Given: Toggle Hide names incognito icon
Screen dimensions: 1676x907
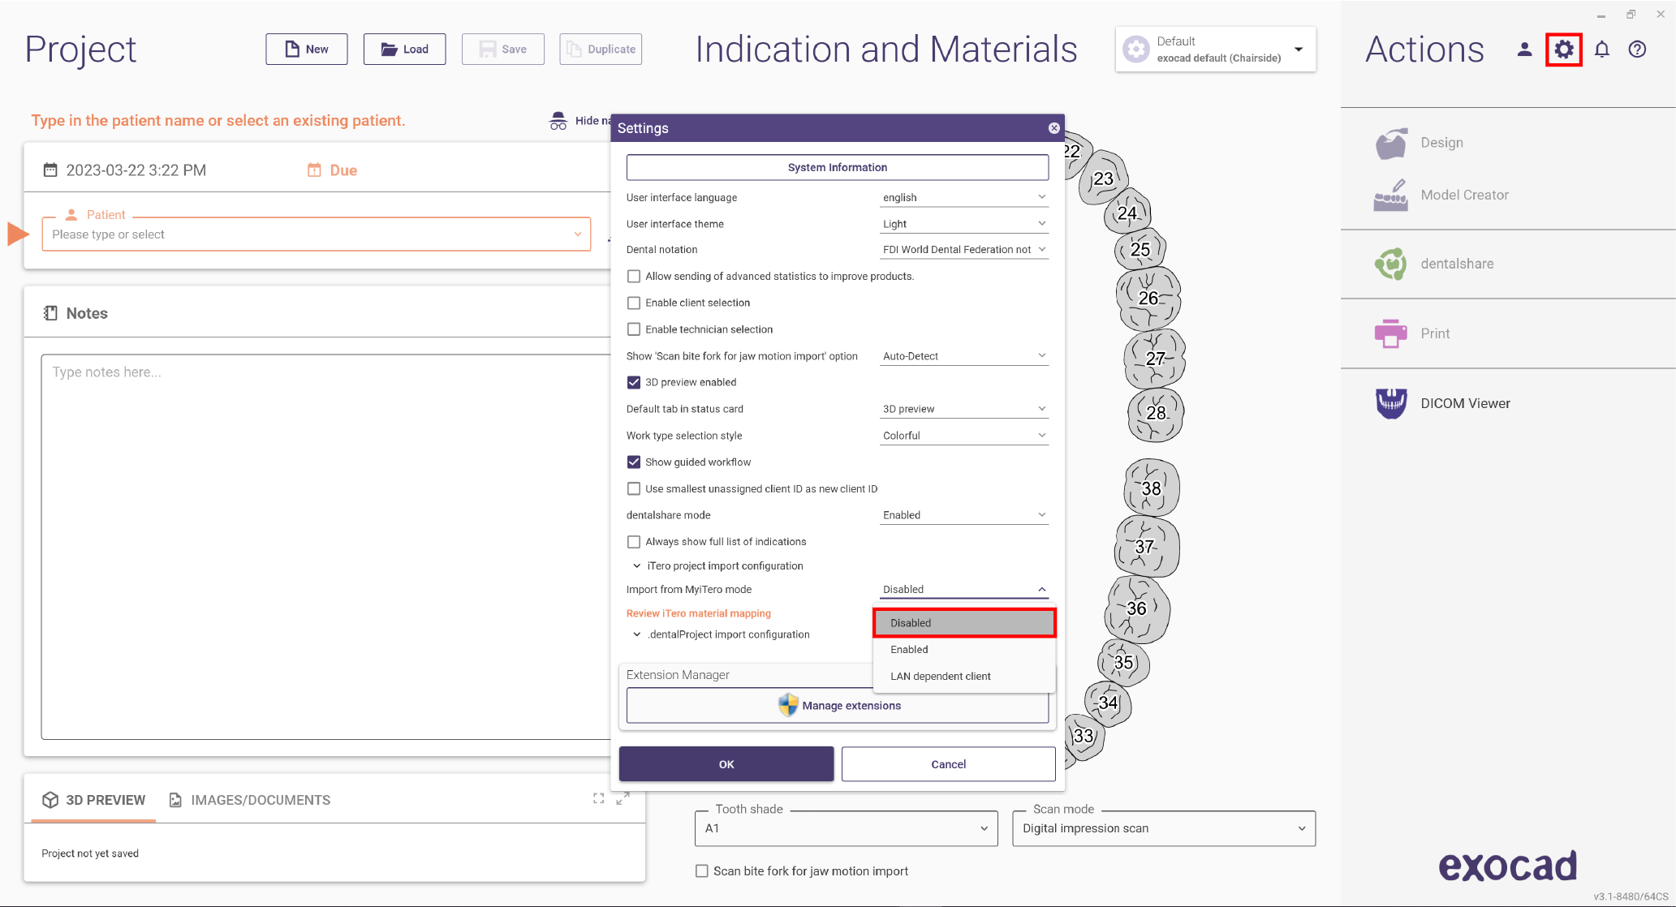Looking at the screenshot, I should click(x=558, y=121).
